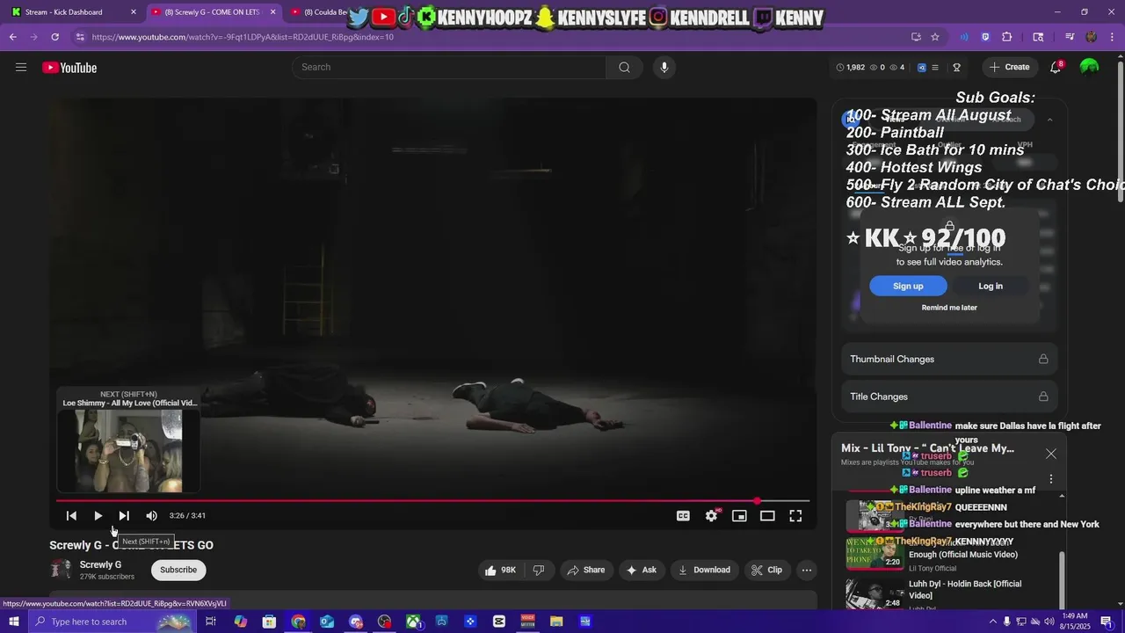Image resolution: width=1125 pixels, height=633 pixels.
Task: Open Xbox app on taskbar
Action: point(413,622)
